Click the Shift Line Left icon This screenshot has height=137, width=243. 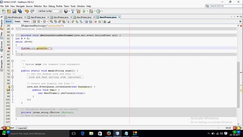coord(86,22)
